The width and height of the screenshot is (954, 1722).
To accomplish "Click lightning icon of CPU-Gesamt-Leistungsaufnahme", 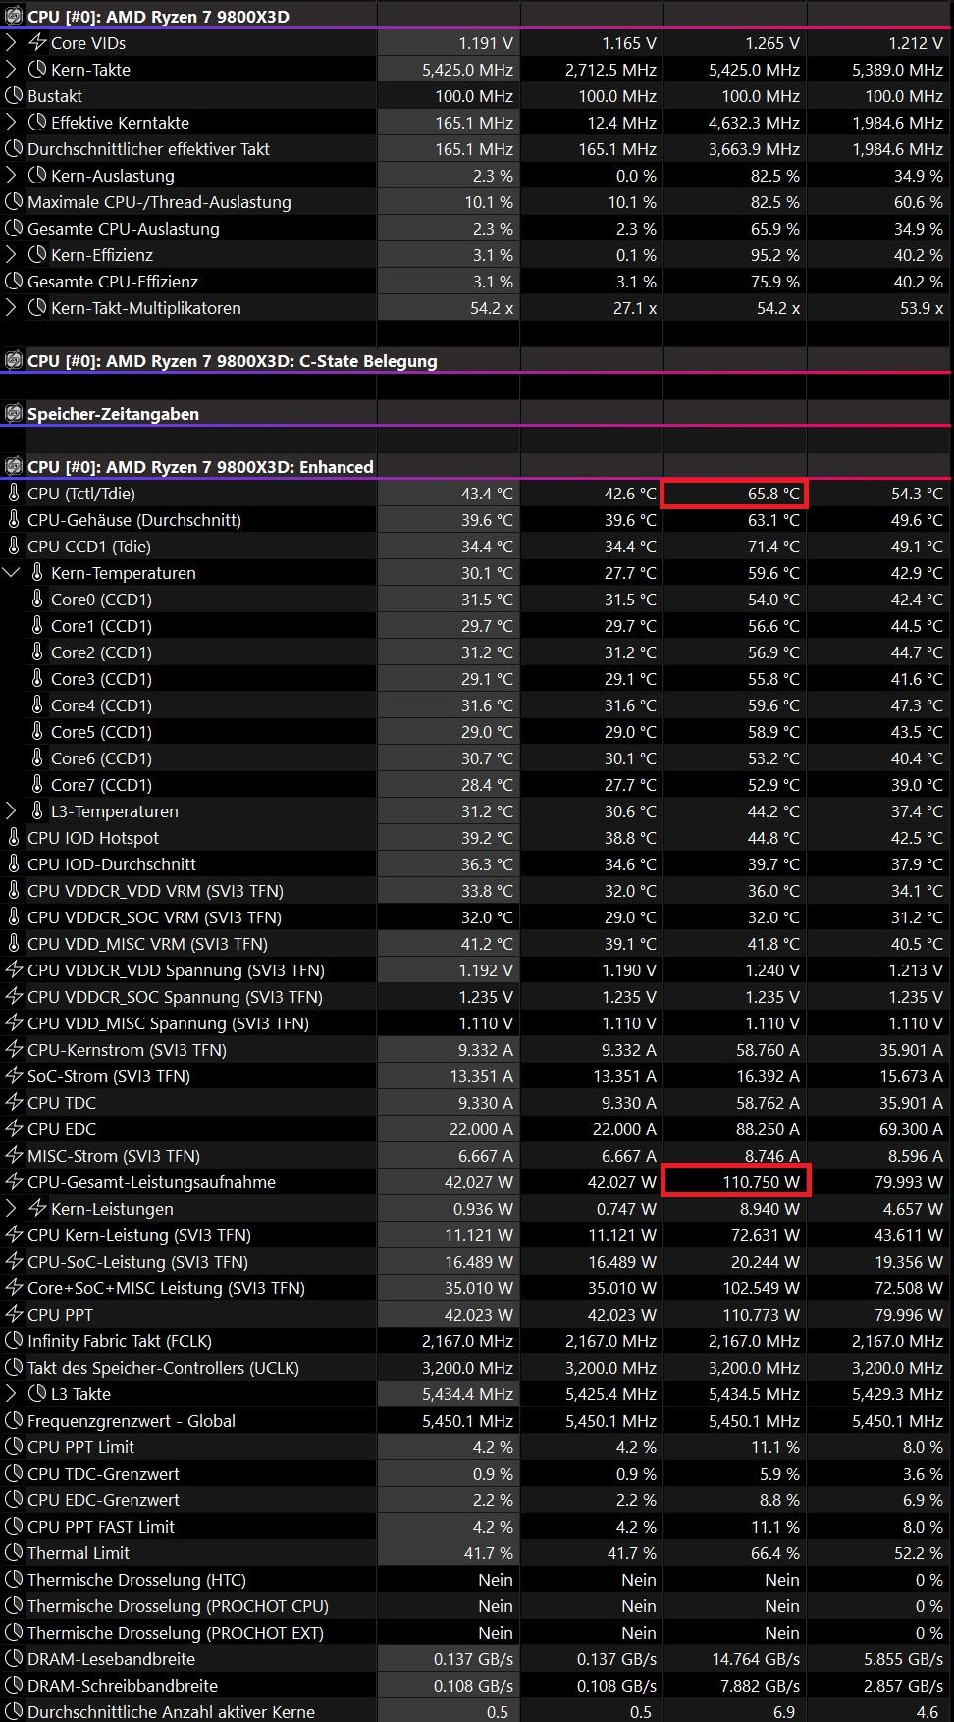I will [x=14, y=1182].
